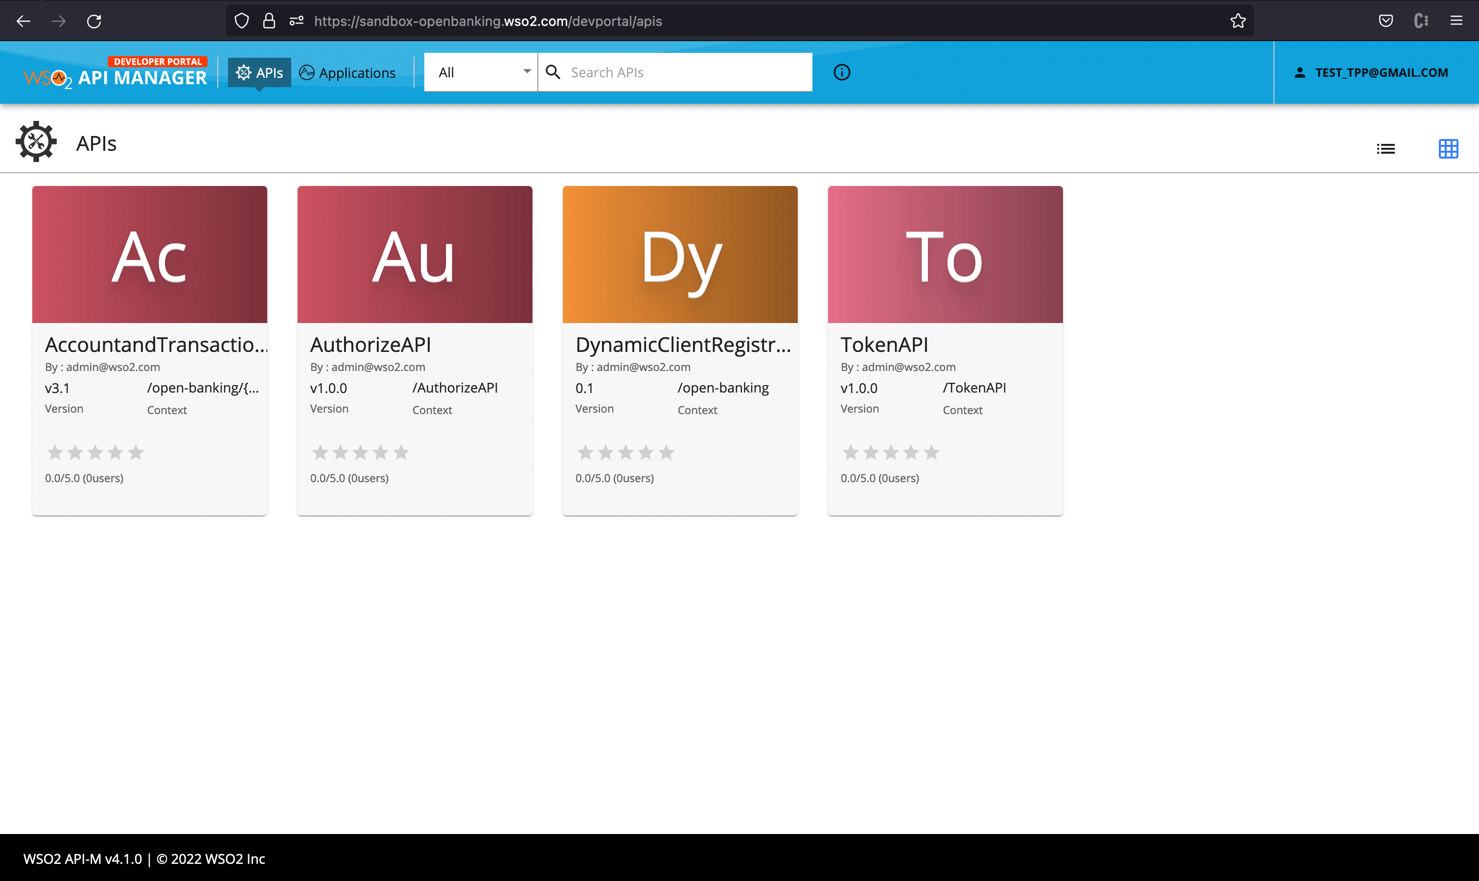Click the Applications icon in the navigation bar
This screenshot has height=881, width=1479.
pyautogui.click(x=307, y=72)
